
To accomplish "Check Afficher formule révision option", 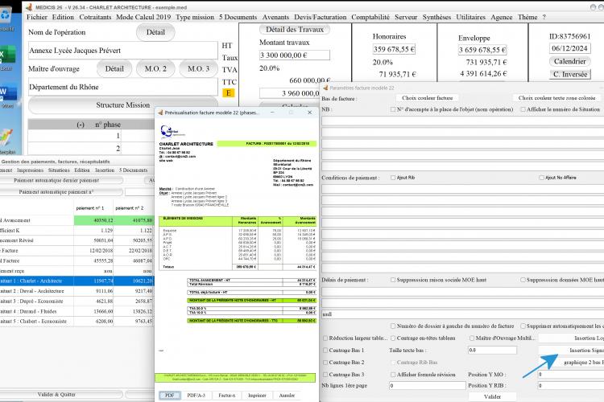I will click(393, 375).
